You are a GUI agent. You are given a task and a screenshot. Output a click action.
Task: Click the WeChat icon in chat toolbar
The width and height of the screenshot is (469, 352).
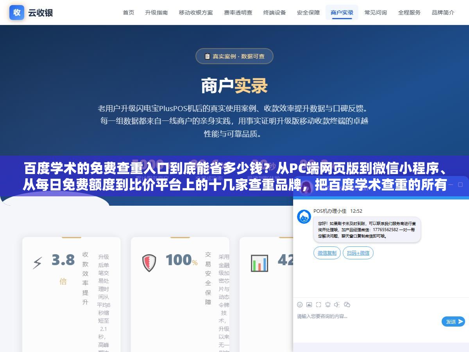coord(347,304)
